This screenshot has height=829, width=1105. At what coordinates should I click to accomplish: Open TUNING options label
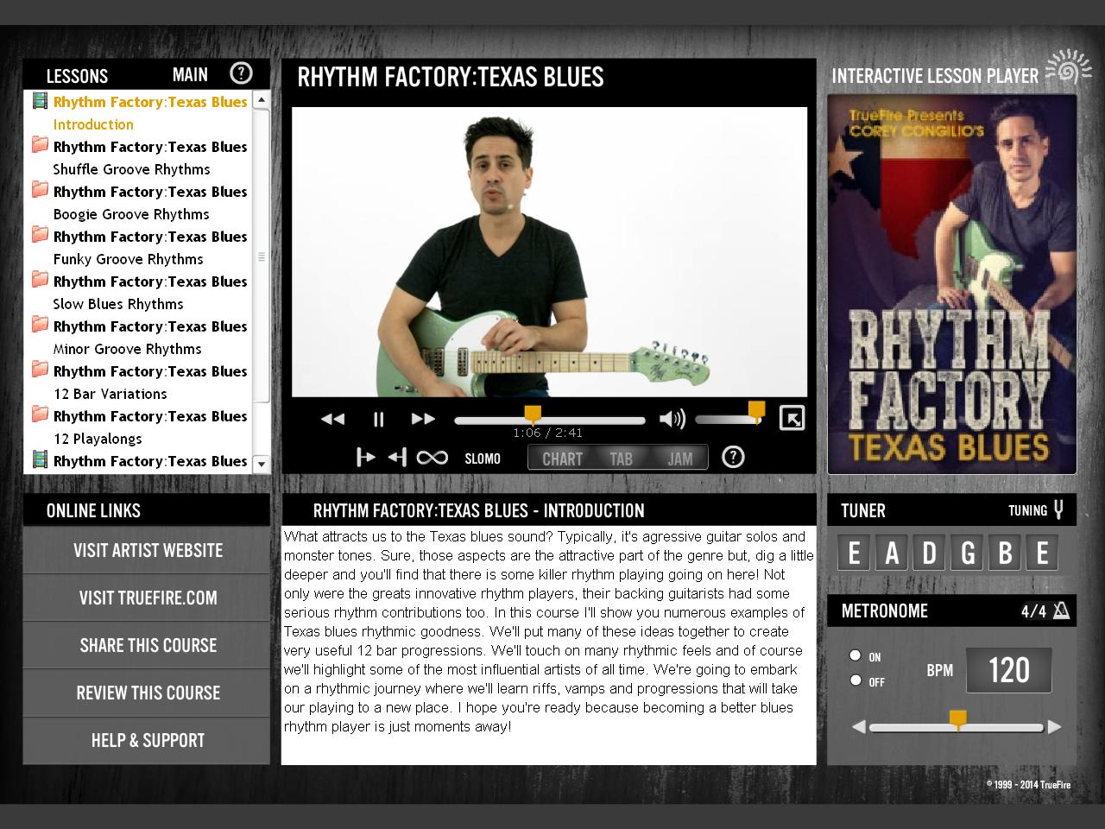(x=1027, y=510)
